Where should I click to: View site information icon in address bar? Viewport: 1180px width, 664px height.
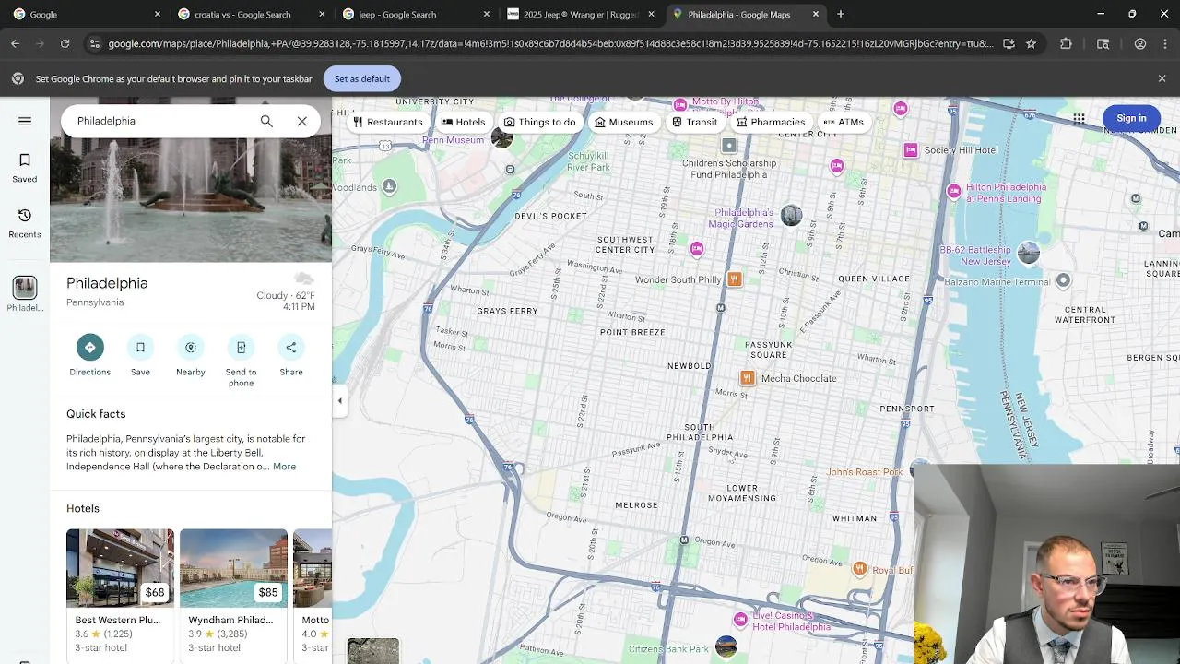[x=94, y=43]
